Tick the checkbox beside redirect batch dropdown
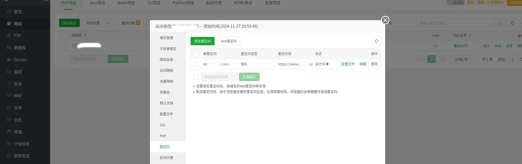The width and height of the screenshot is (522, 164). coord(196,77)
